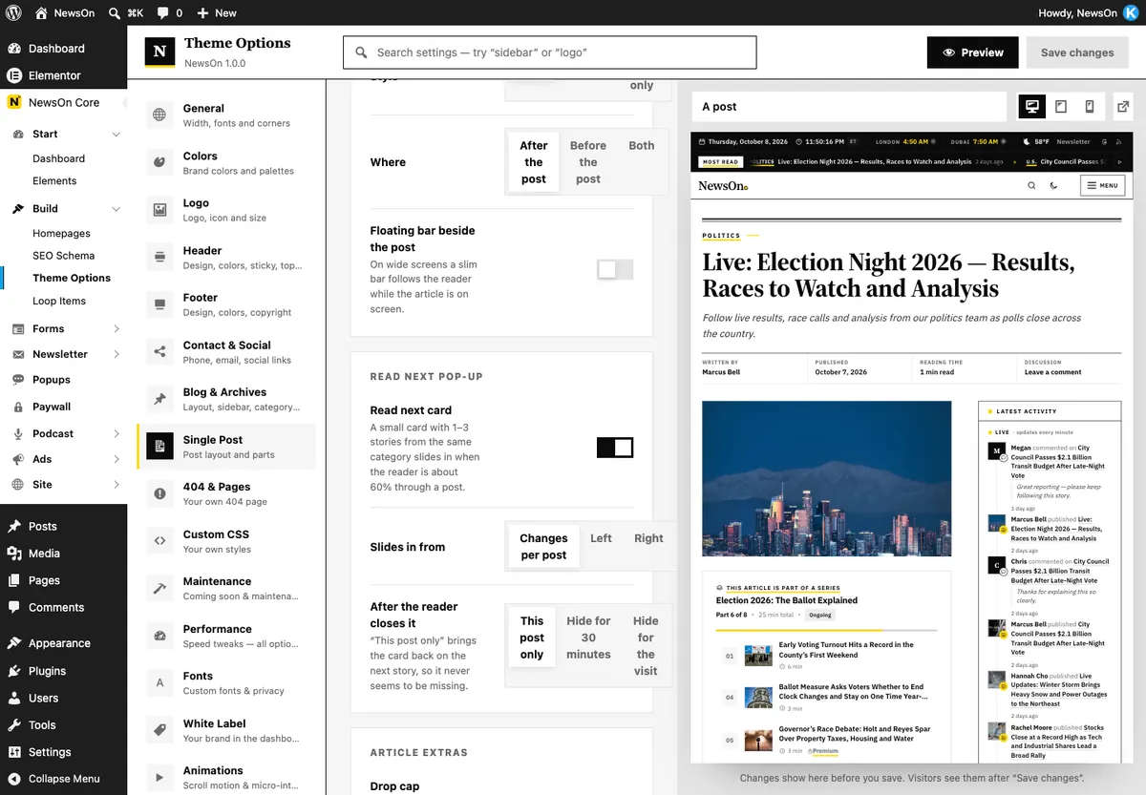Open the search command icon in admin bar
This screenshot has width=1146, height=795.
tap(115, 13)
